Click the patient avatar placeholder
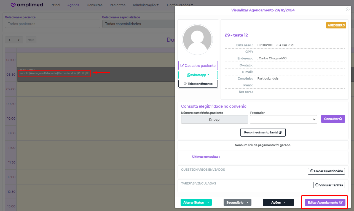Screen dimensions: 354x211 coord(197,39)
